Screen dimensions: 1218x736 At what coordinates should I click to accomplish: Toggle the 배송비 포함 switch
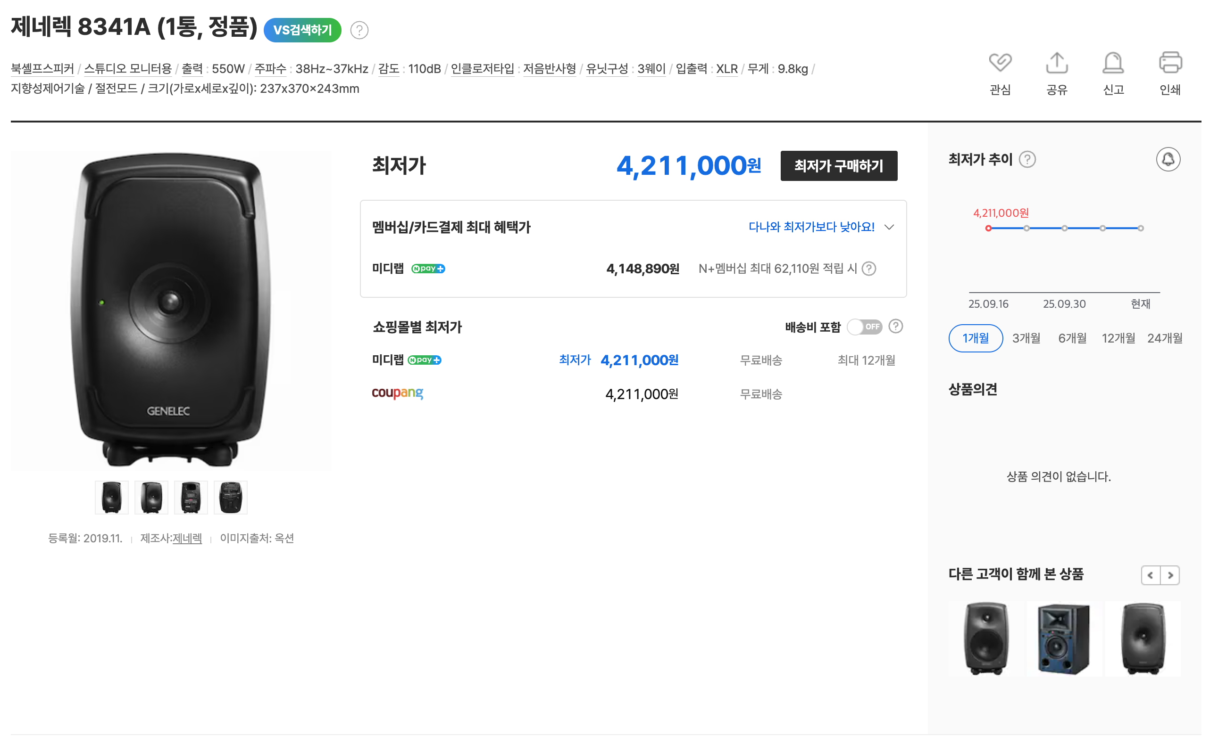865,327
